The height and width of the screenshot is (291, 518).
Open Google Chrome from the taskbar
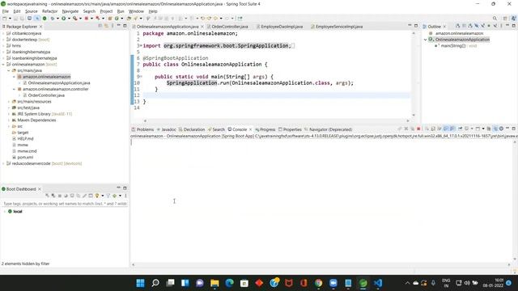pos(318,283)
